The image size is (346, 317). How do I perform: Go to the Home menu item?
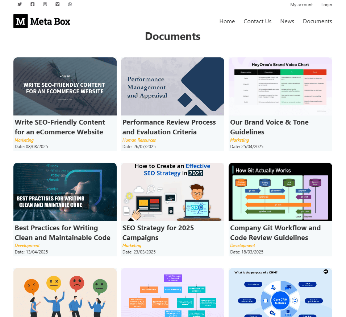click(227, 21)
